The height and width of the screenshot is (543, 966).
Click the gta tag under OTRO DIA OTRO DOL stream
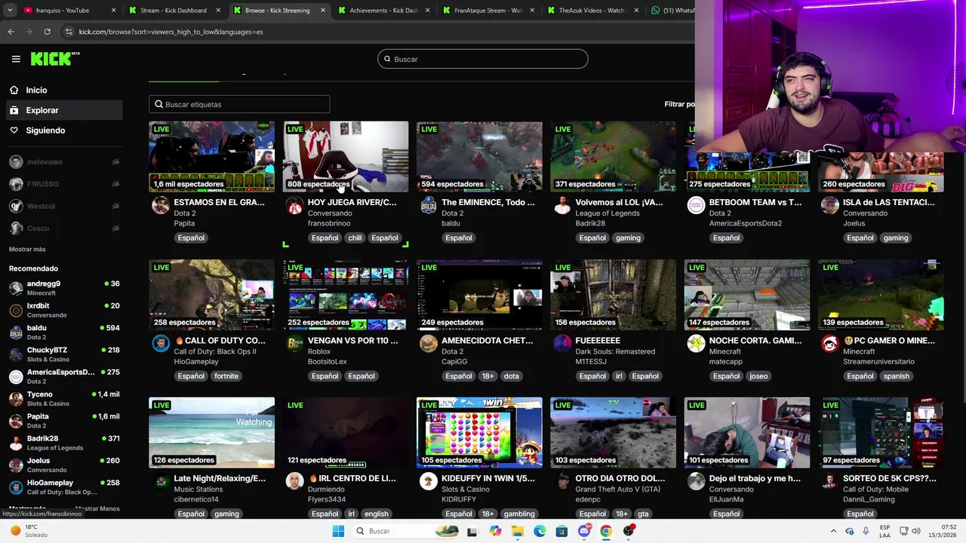tap(641, 514)
